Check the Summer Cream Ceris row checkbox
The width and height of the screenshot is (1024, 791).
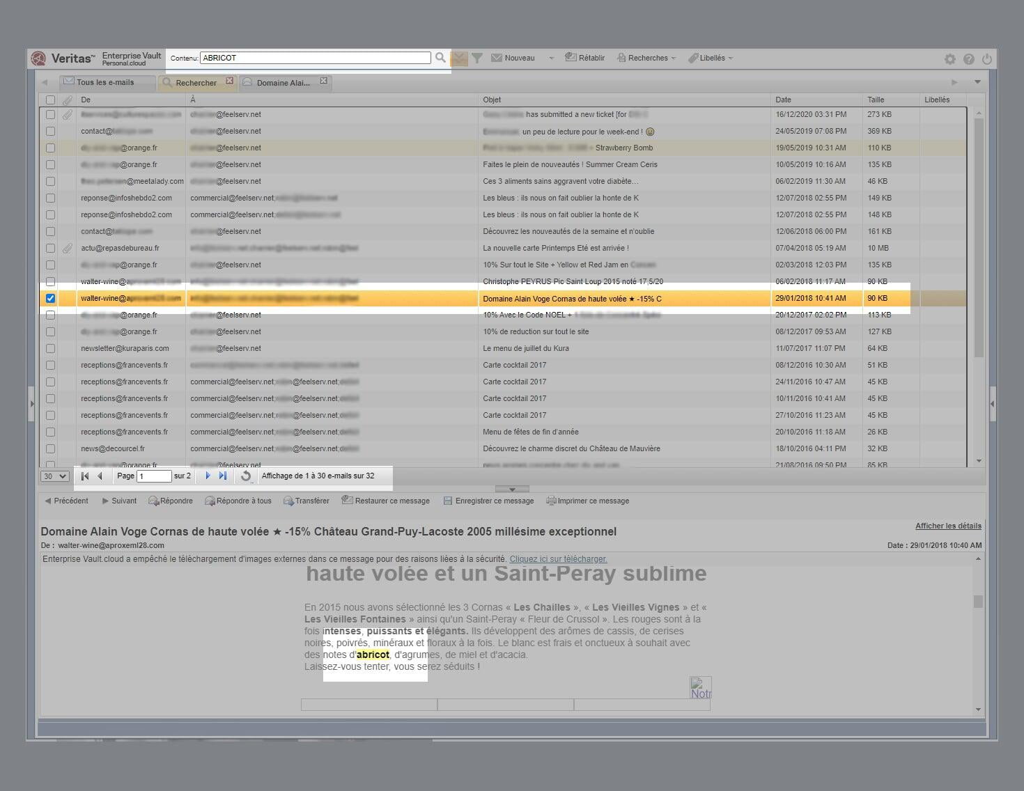coord(50,164)
